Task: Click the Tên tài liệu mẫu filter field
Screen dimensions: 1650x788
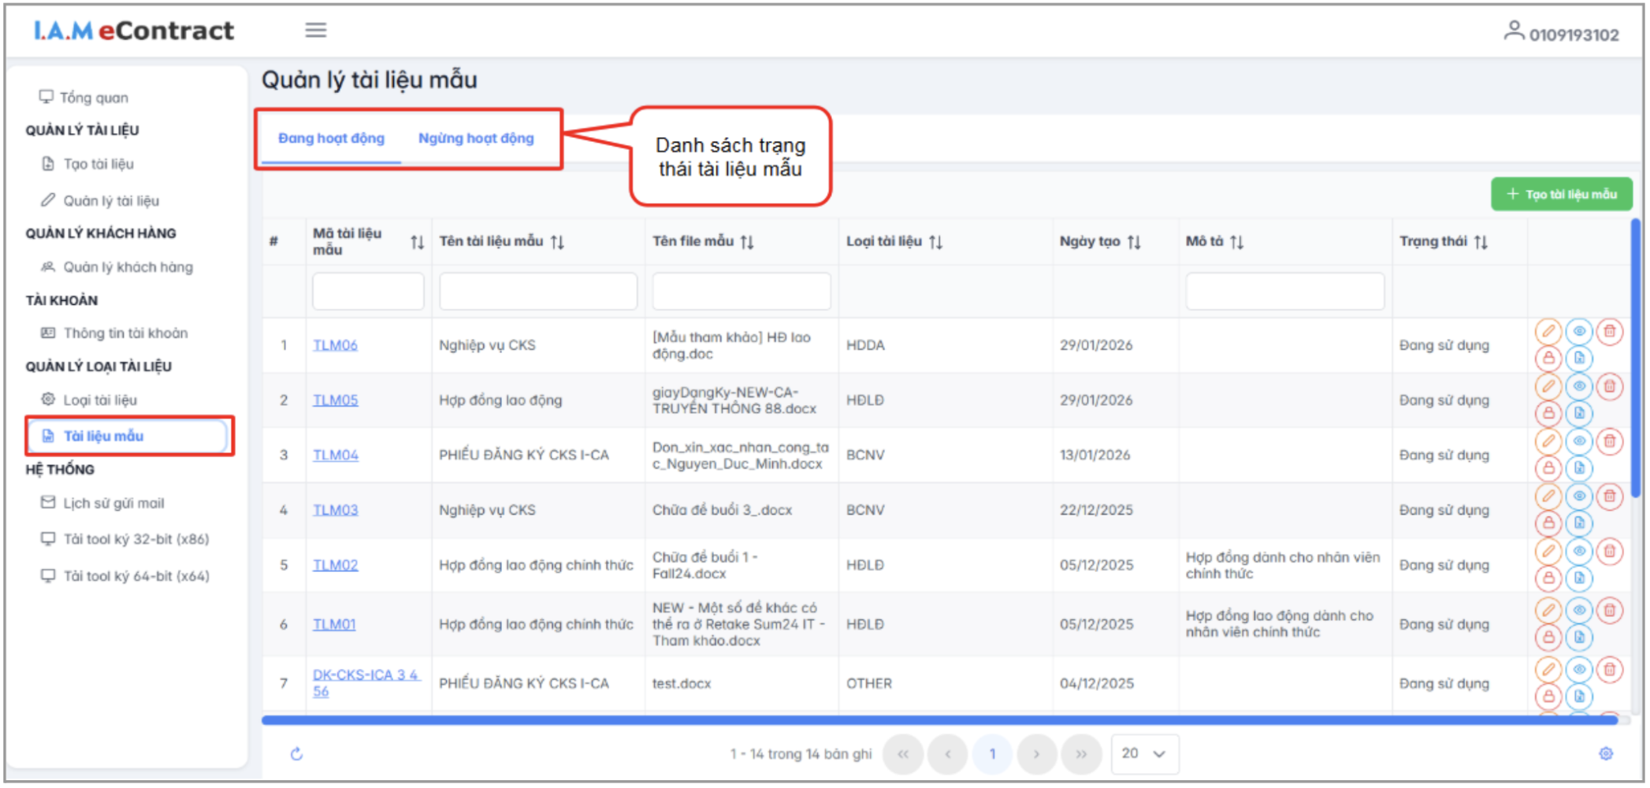Action: [x=537, y=292]
